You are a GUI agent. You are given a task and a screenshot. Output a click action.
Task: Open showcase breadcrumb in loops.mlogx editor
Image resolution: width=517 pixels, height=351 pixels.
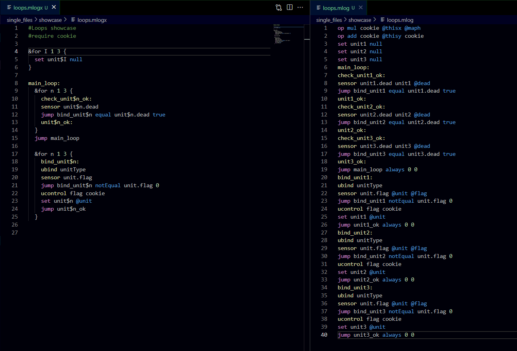click(x=51, y=20)
